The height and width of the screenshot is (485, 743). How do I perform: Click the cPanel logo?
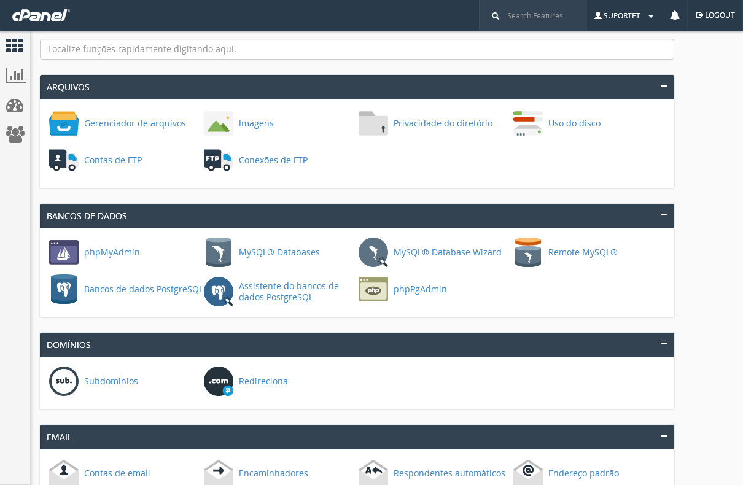pyautogui.click(x=41, y=15)
